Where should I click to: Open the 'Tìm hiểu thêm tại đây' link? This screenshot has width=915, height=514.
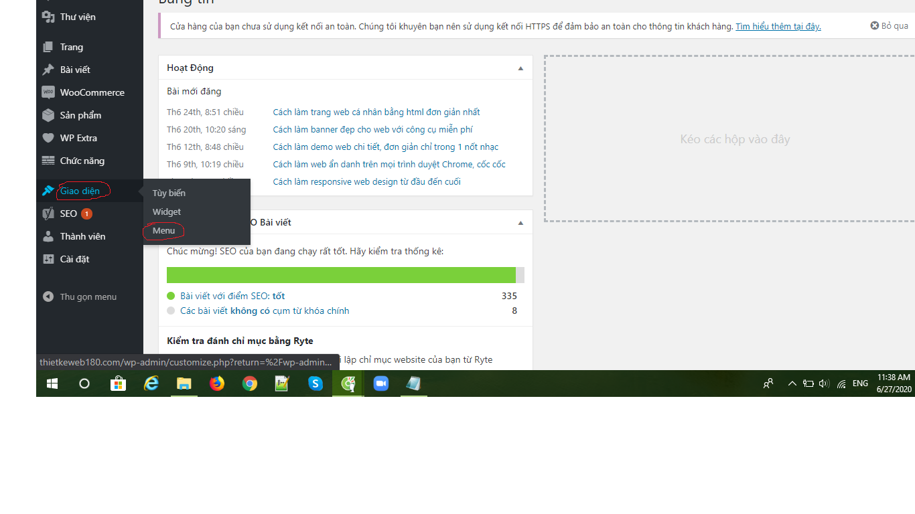[x=778, y=27]
